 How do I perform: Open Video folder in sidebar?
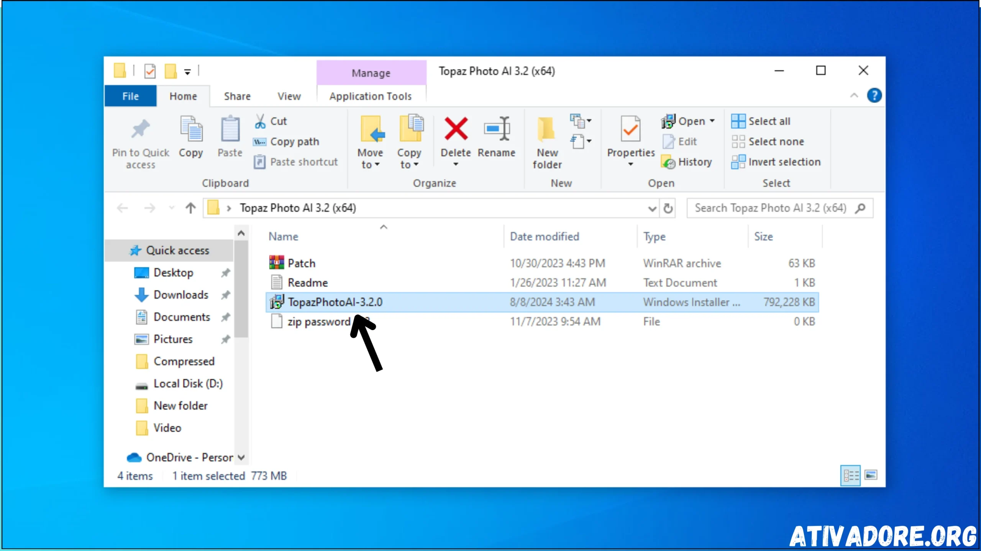(167, 428)
